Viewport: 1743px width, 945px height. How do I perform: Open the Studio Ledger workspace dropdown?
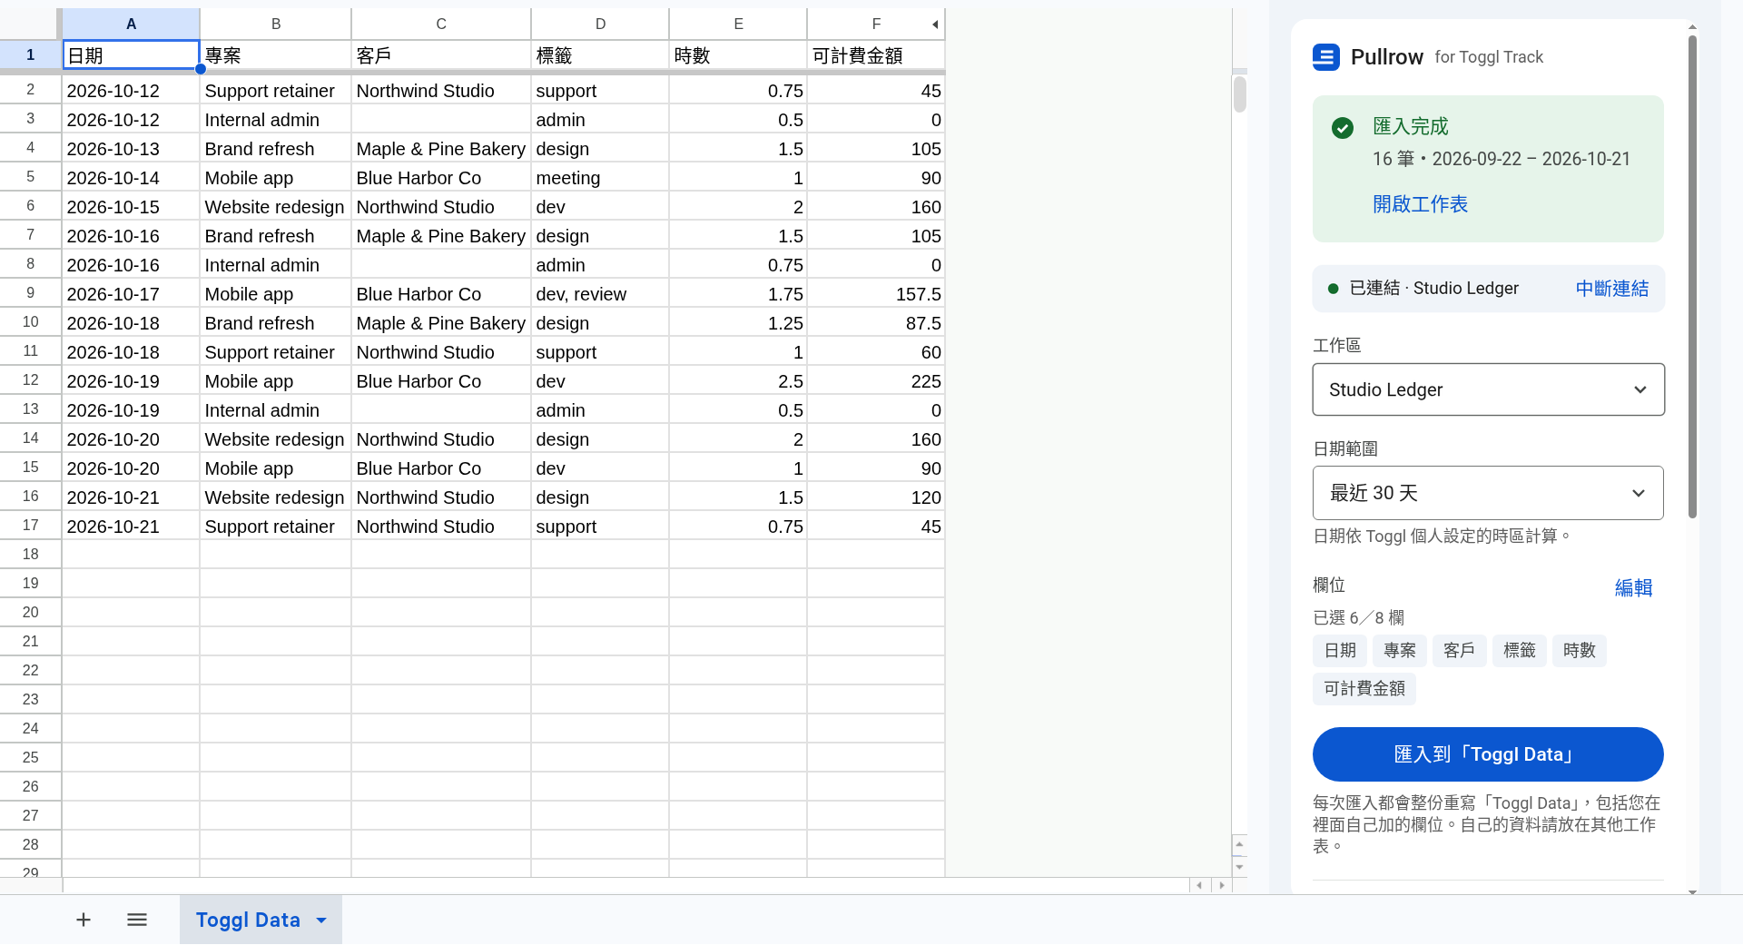pyautogui.click(x=1488, y=389)
